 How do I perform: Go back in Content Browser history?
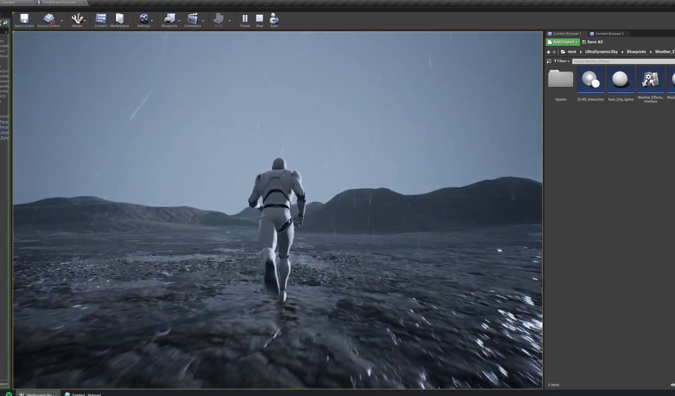point(548,52)
